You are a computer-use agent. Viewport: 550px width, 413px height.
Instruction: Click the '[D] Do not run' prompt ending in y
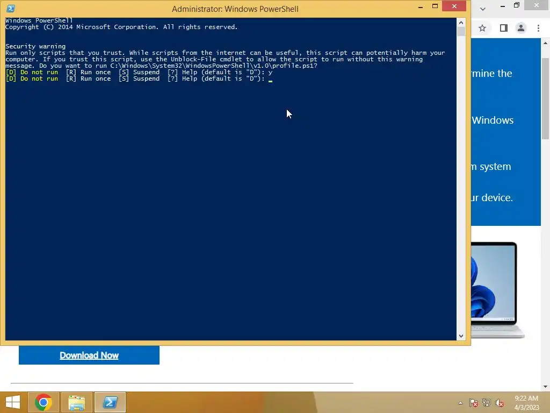click(139, 73)
